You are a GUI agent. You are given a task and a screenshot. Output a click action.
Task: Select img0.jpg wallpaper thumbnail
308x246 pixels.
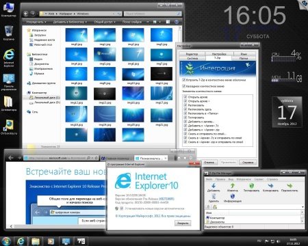point(76,35)
